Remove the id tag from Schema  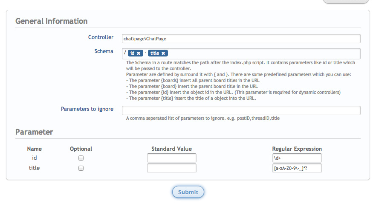139,53
